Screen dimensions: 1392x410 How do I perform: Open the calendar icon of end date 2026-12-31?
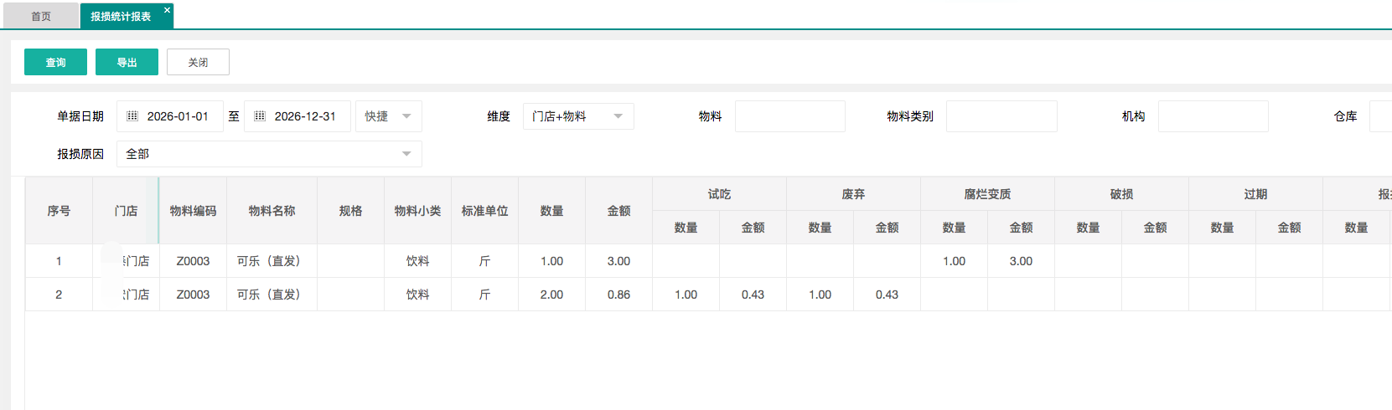(260, 116)
